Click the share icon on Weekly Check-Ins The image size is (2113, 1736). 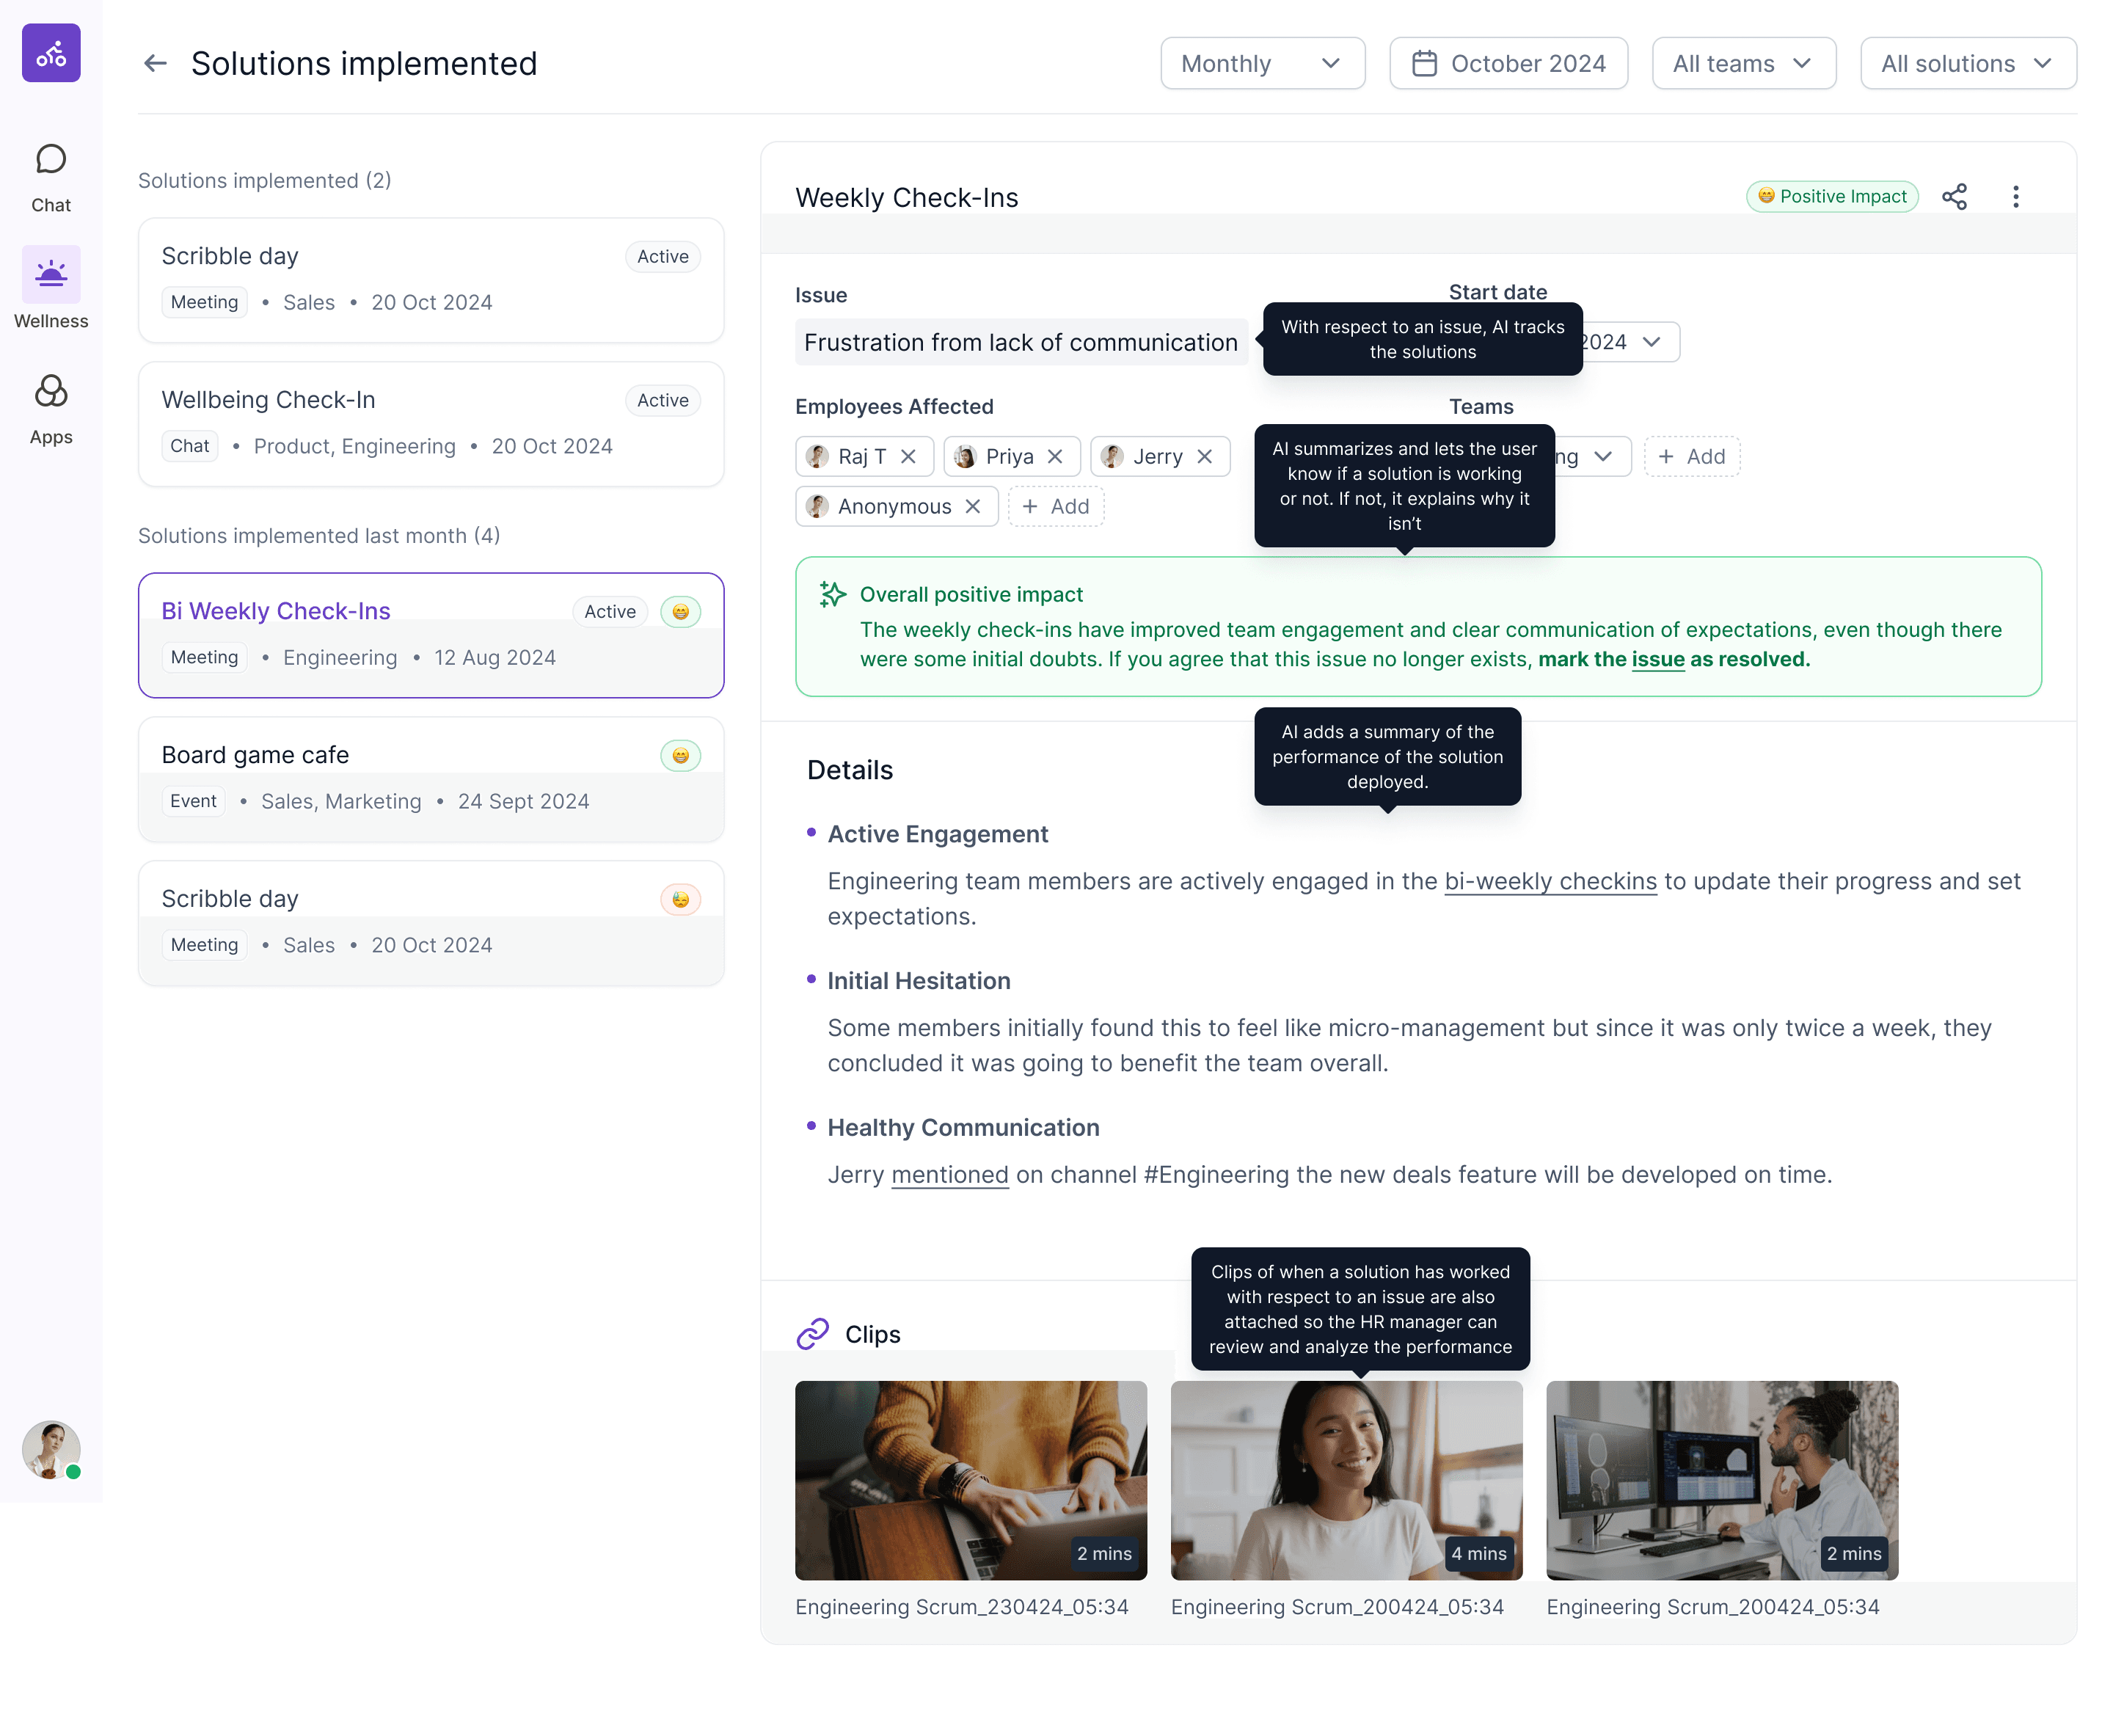[x=1954, y=196]
